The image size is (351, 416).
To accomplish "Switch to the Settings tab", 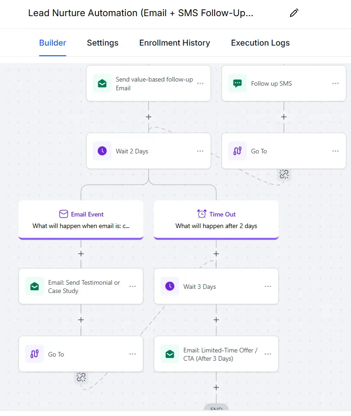I will pos(102,43).
